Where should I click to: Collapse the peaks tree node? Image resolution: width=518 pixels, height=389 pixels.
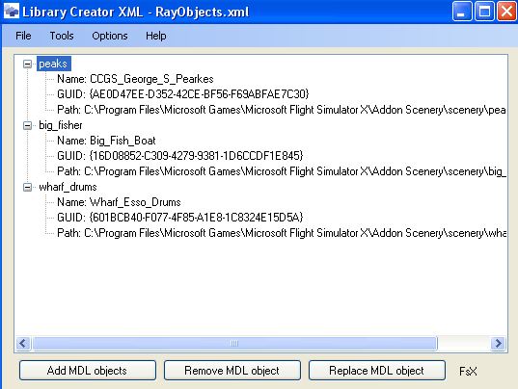coord(27,64)
